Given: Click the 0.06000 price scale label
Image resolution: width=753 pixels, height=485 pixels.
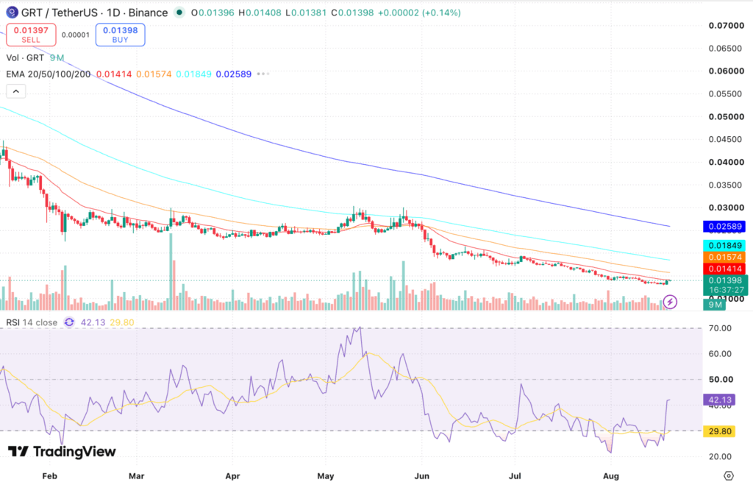Looking at the screenshot, I should 726,71.
